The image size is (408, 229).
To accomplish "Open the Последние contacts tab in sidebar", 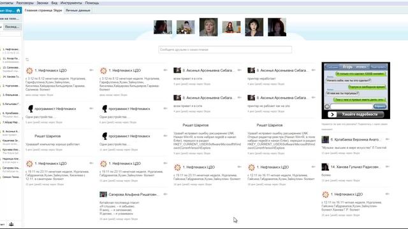I will 12,27.
